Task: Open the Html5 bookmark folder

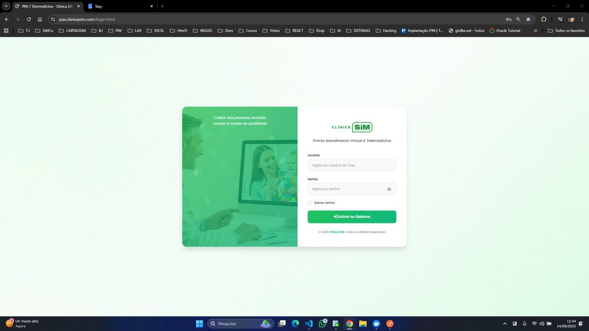Action: 179,31
